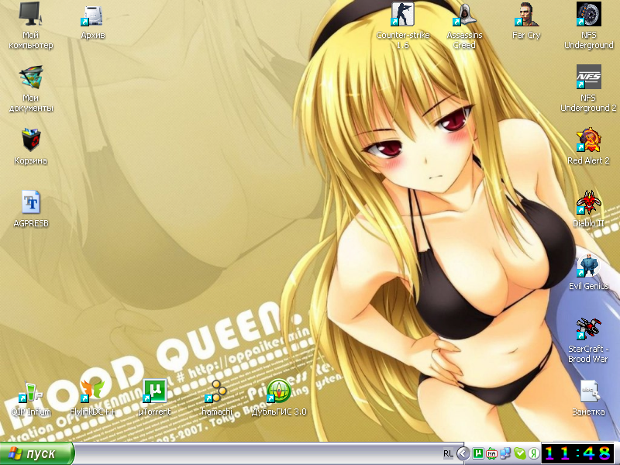Open the пуск Start menu

37,453
